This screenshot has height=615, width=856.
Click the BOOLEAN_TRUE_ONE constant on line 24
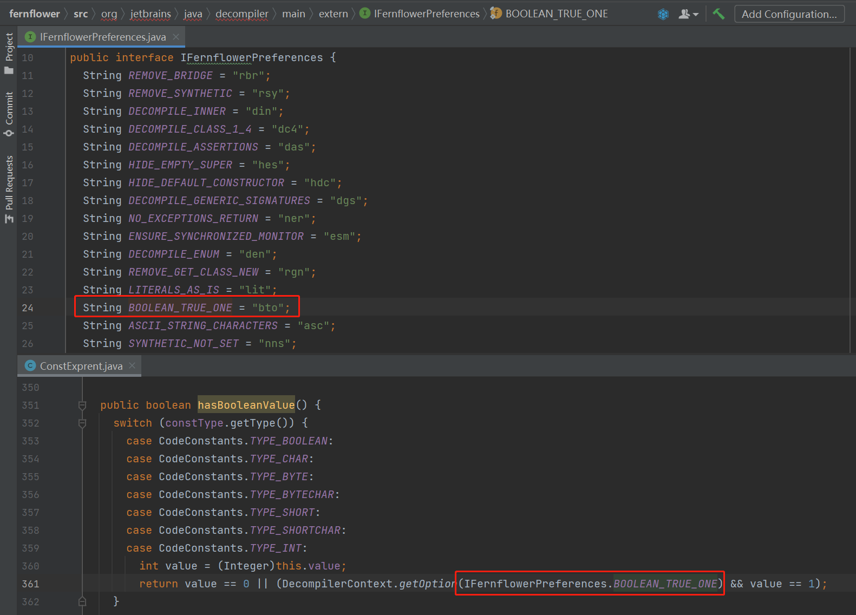[180, 307]
